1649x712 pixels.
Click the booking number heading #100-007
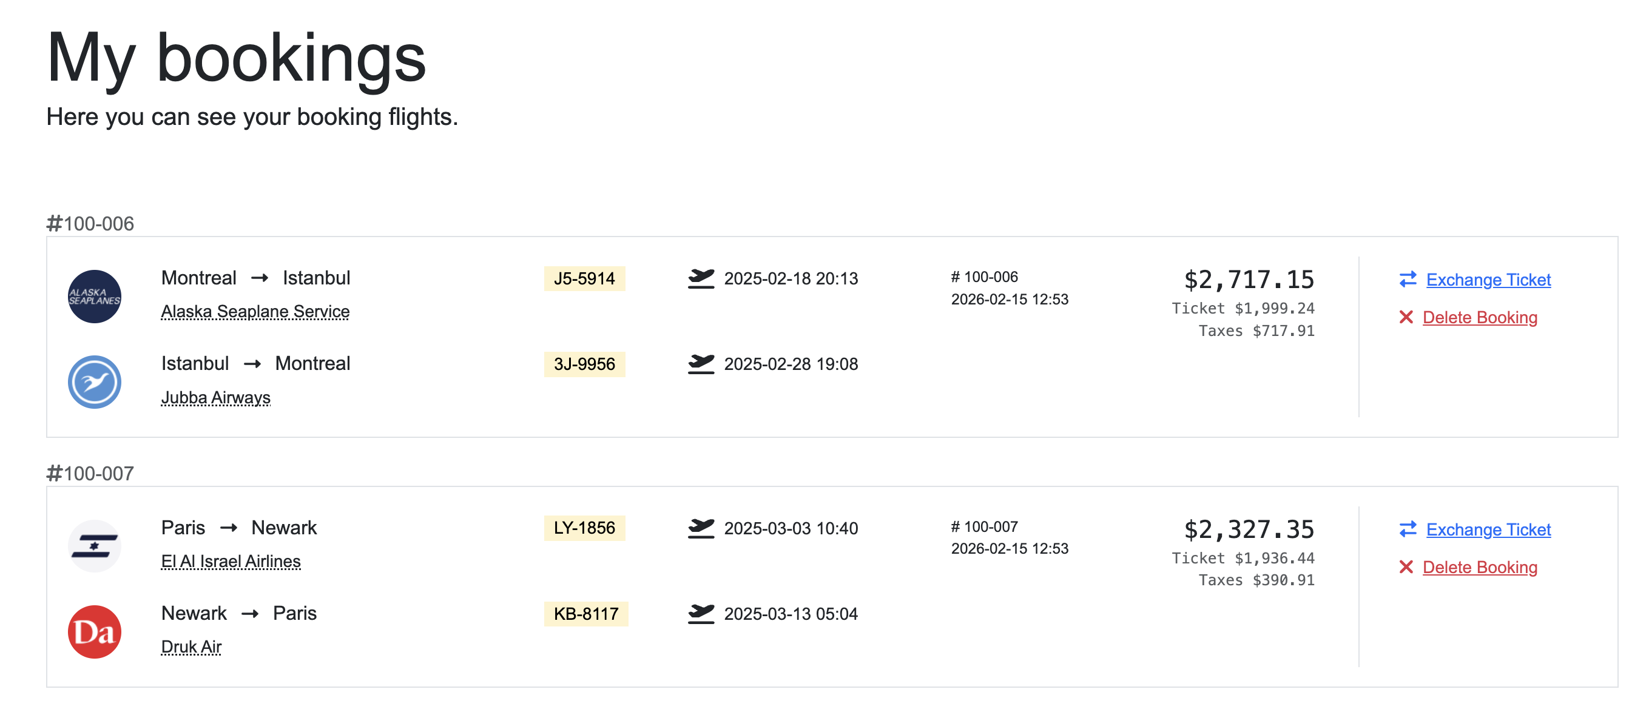[x=91, y=474]
